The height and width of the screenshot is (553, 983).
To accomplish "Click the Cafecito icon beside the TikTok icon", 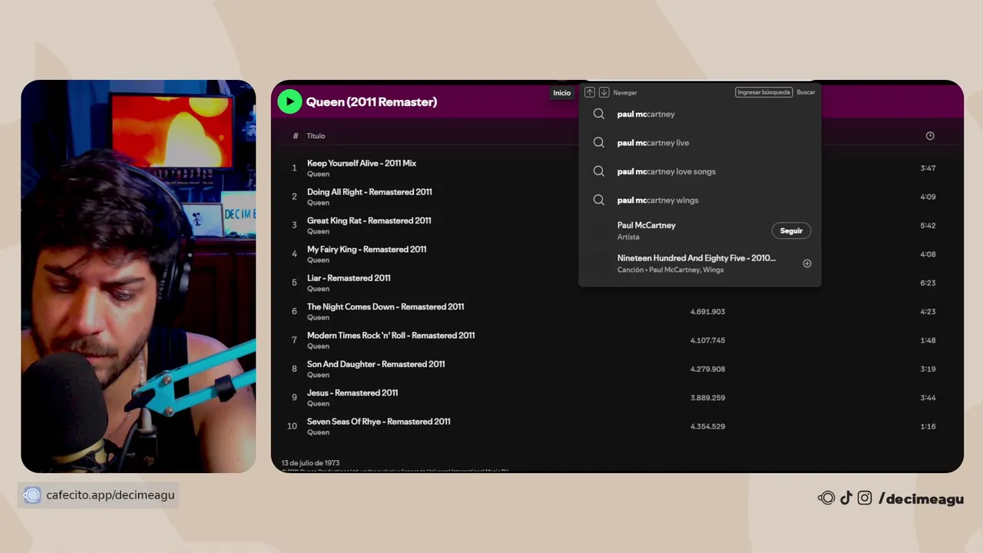I will click(826, 498).
